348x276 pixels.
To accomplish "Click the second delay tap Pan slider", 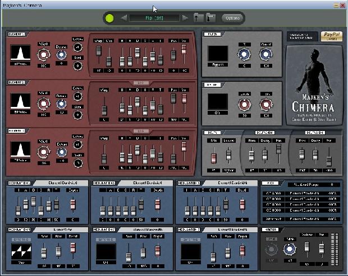I will (x=329, y=161).
